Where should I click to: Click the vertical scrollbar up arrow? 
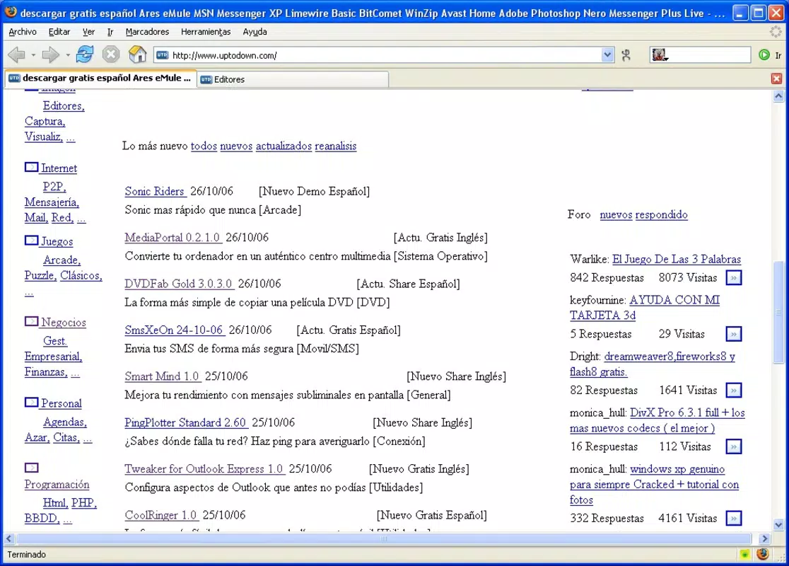(778, 96)
